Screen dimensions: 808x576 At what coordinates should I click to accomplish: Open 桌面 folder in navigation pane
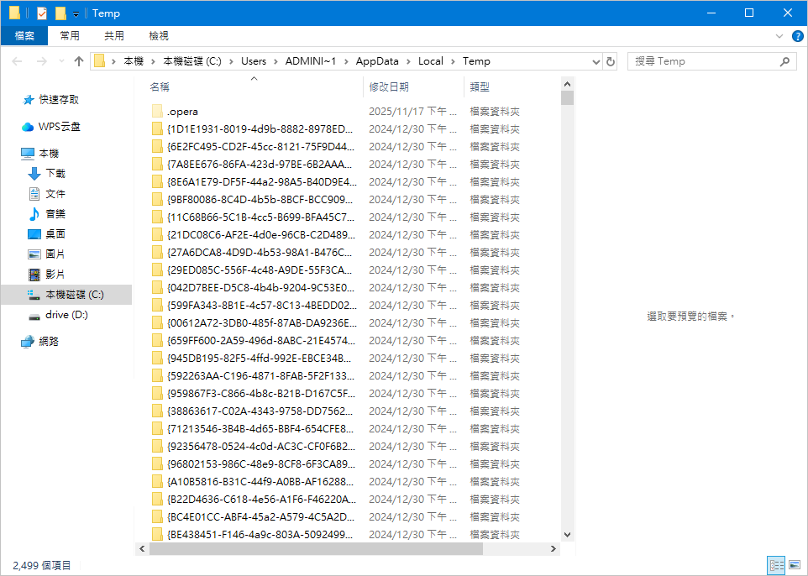[46, 234]
